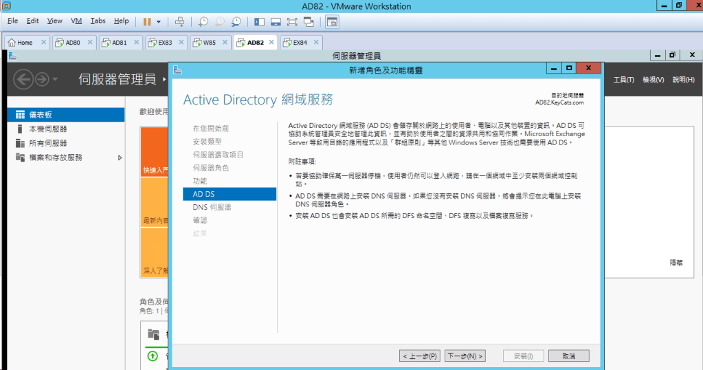Select 本機伺服器 in the sidebar

pos(47,129)
